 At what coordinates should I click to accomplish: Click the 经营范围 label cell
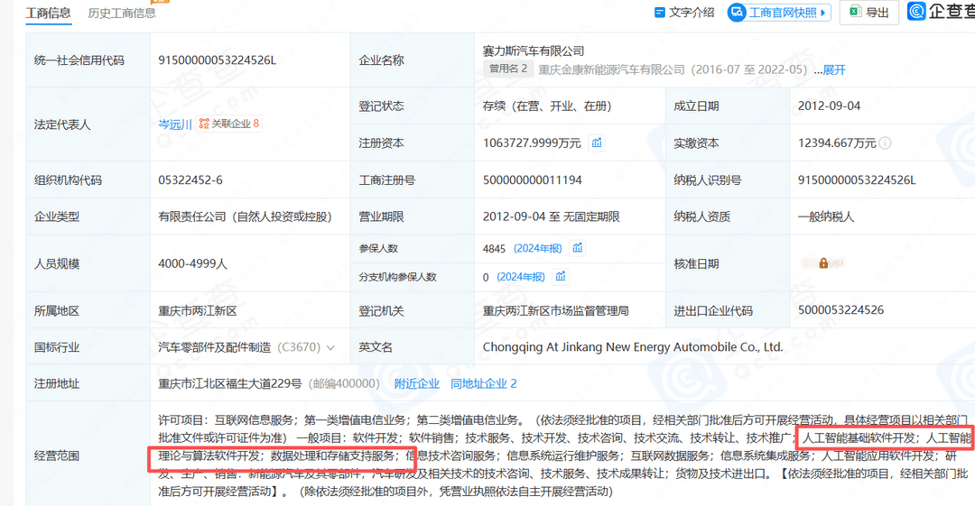[88, 455]
